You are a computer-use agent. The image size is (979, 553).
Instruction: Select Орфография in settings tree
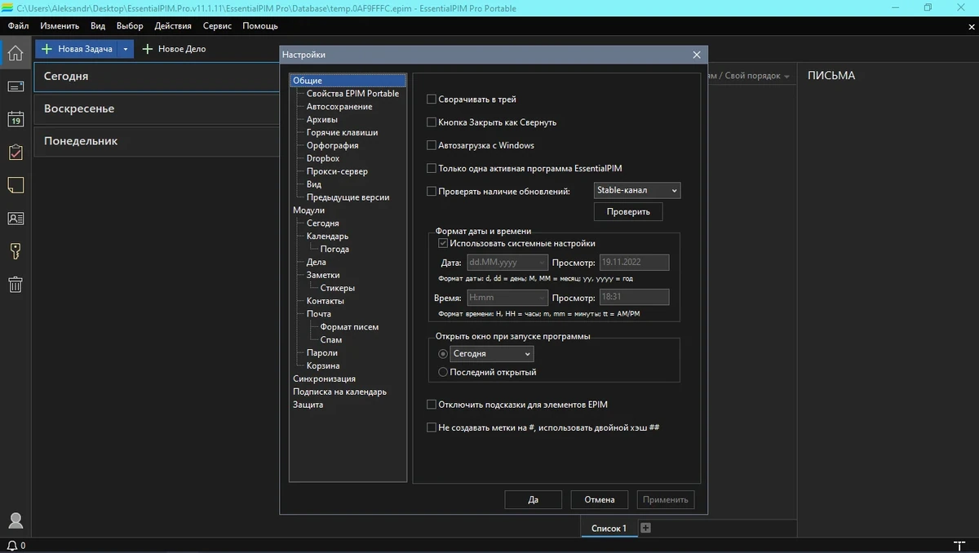[332, 145]
